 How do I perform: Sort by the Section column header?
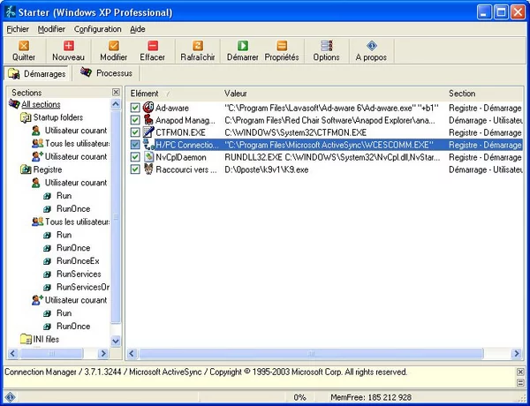tap(484, 94)
